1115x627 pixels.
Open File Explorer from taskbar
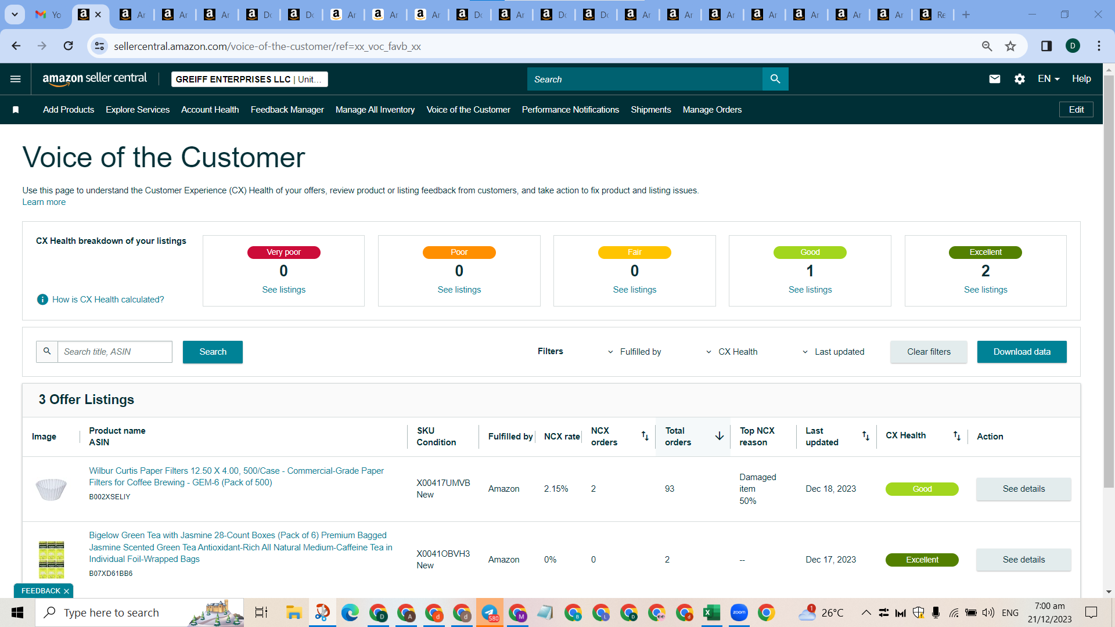pyautogui.click(x=294, y=612)
